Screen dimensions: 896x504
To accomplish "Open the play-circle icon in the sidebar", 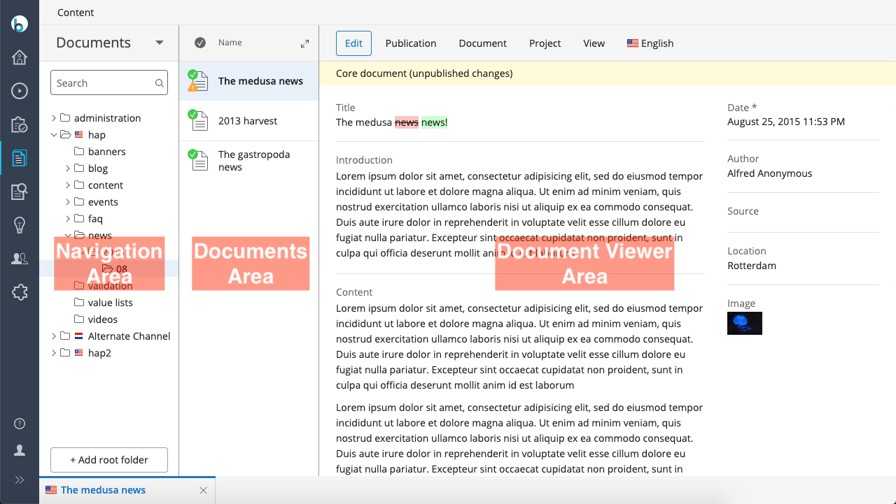I will tap(20, 91).
